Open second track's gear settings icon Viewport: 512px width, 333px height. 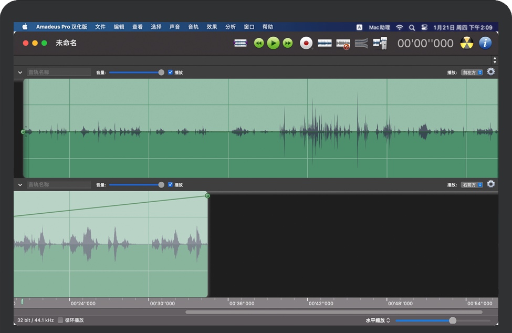[x=491, y=184]
